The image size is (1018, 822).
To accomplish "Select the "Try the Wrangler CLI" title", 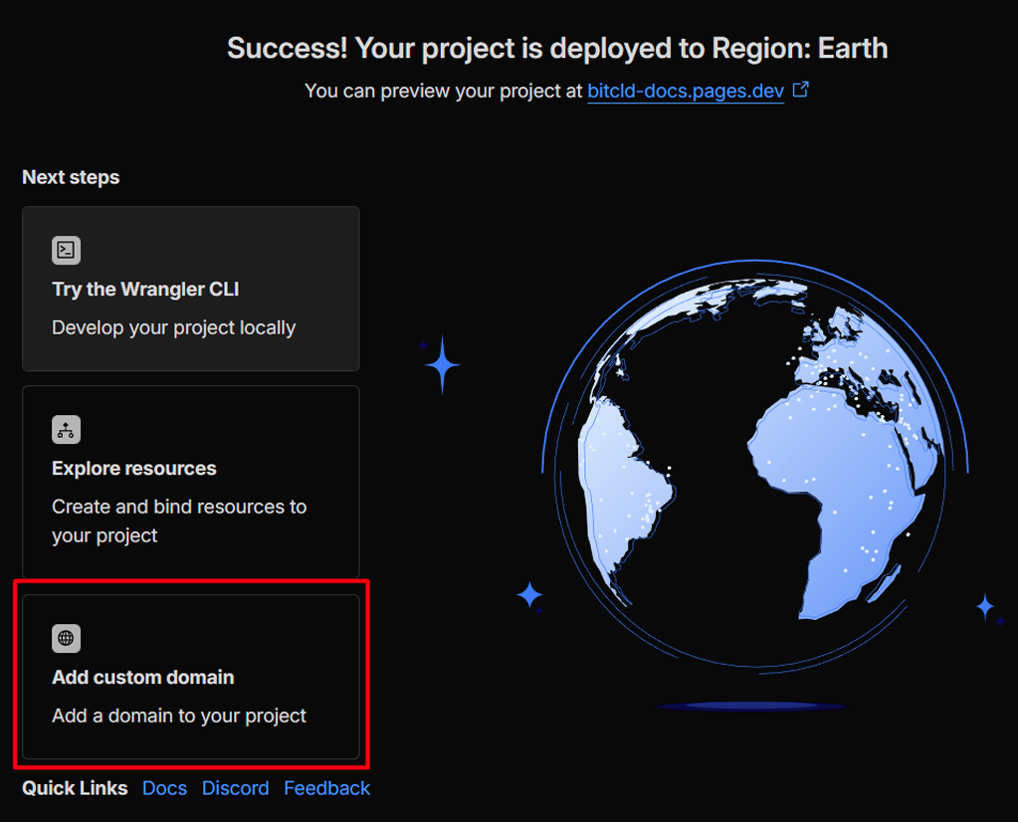I will pos(145,290).
